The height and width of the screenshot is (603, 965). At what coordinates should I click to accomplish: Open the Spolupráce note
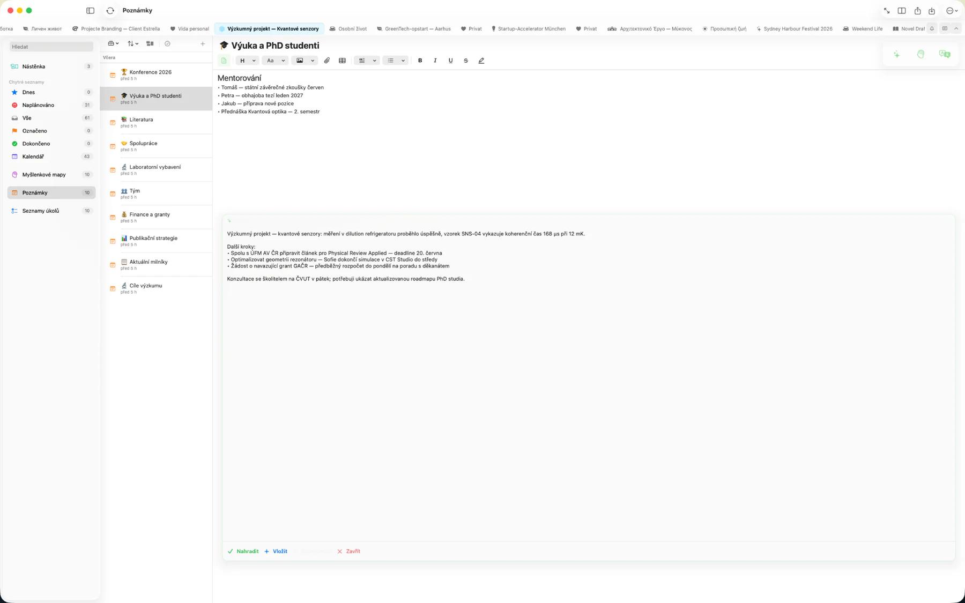pyautogui.click(x=156, y=146)
